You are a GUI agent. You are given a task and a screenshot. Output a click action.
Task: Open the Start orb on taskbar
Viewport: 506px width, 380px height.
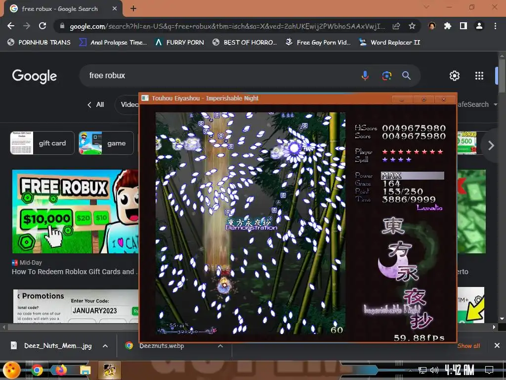[12, 370]
